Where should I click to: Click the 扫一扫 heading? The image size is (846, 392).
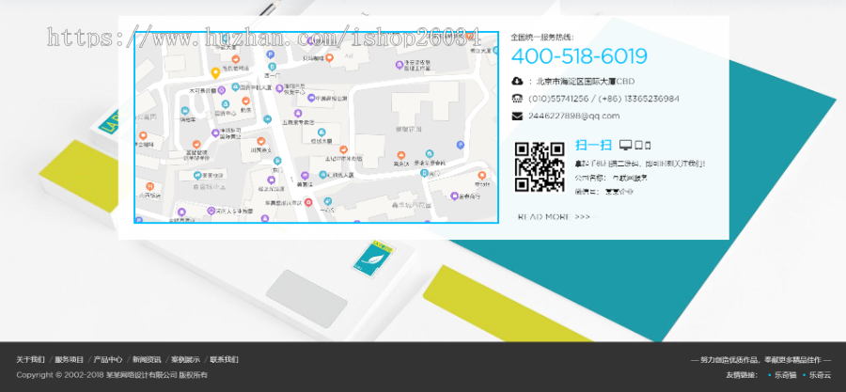[x=593, y=145]
